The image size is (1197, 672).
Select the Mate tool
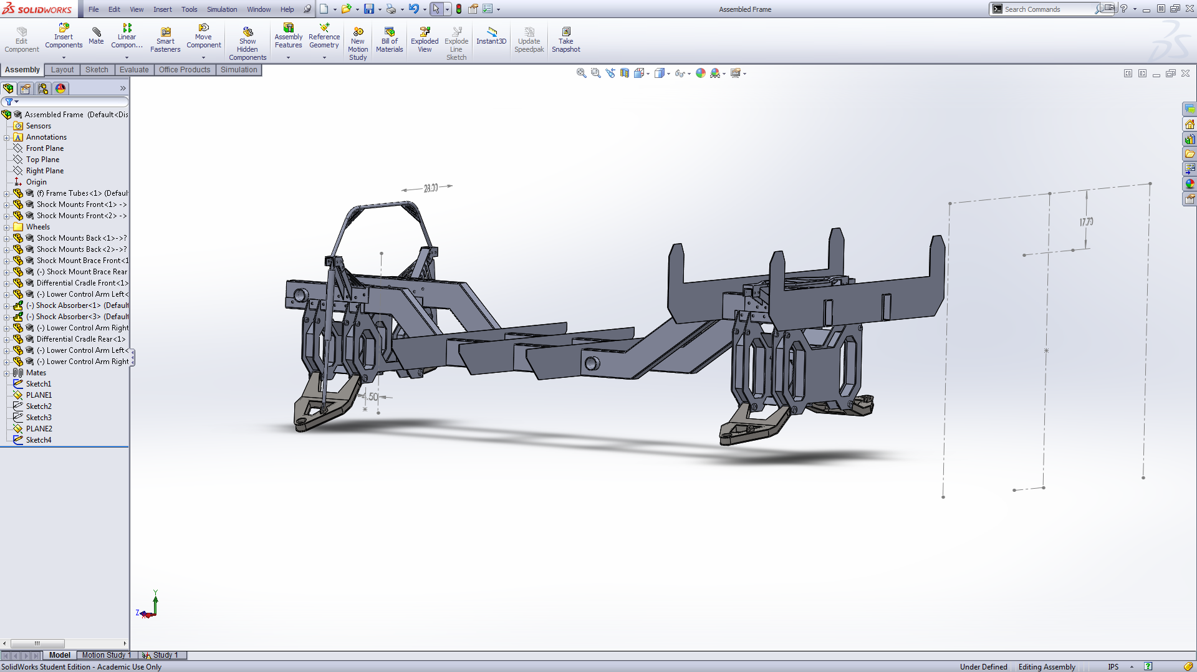(96, 36)
